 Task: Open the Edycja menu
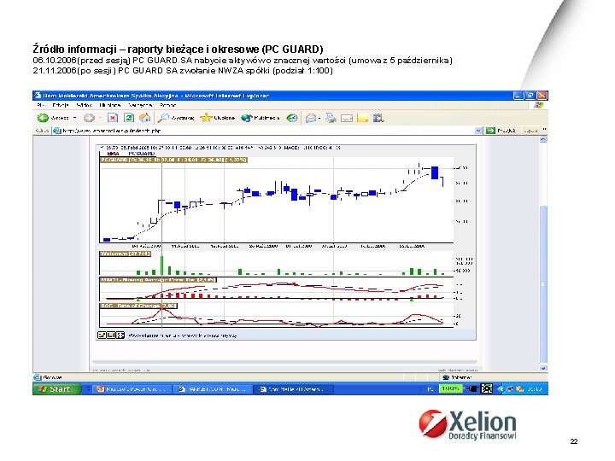[61, 105]
